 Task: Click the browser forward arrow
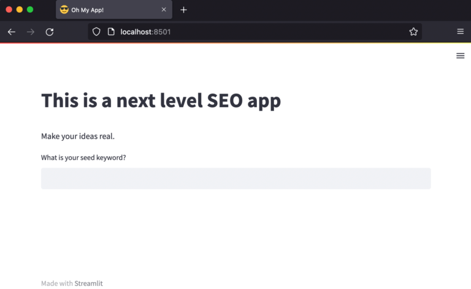(30, 32)
